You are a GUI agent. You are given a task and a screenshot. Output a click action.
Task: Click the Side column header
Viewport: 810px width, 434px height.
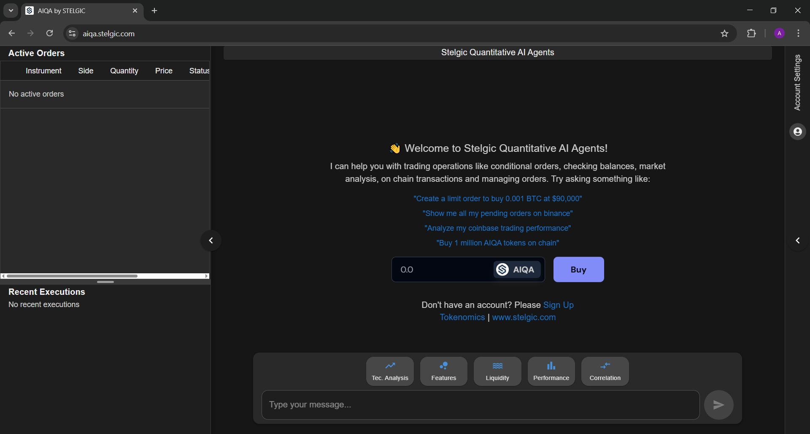(x=86, y=71)
